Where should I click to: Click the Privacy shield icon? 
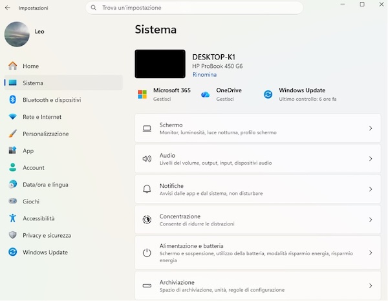pyautogui.click(x=13, y=234)
